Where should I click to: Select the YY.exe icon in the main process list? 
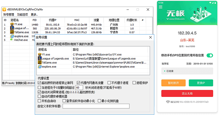12,24
